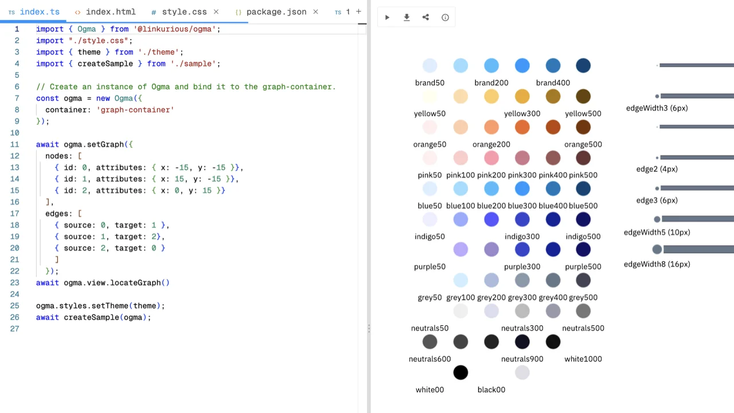Select the blue100 color node

[x=460, y=188]
